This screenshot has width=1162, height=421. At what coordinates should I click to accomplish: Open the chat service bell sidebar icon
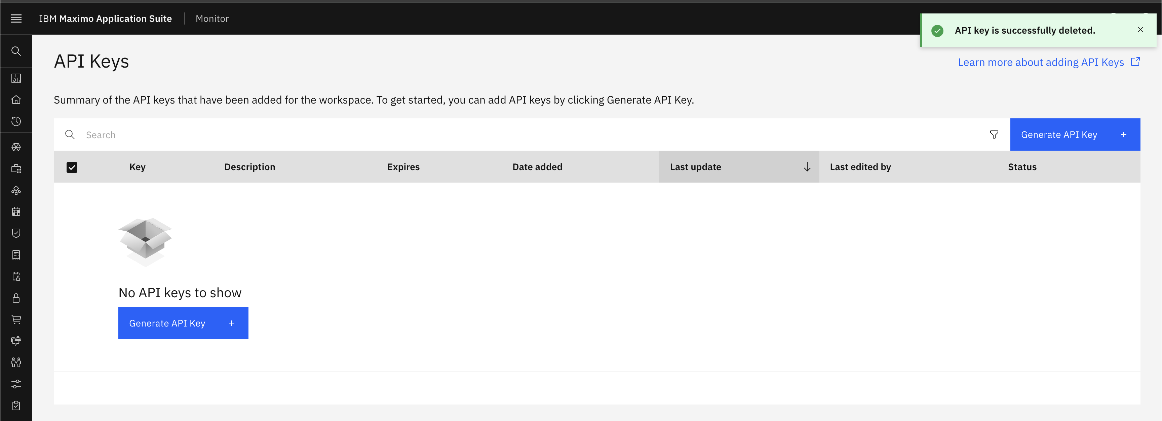click(x=16, y=341)
